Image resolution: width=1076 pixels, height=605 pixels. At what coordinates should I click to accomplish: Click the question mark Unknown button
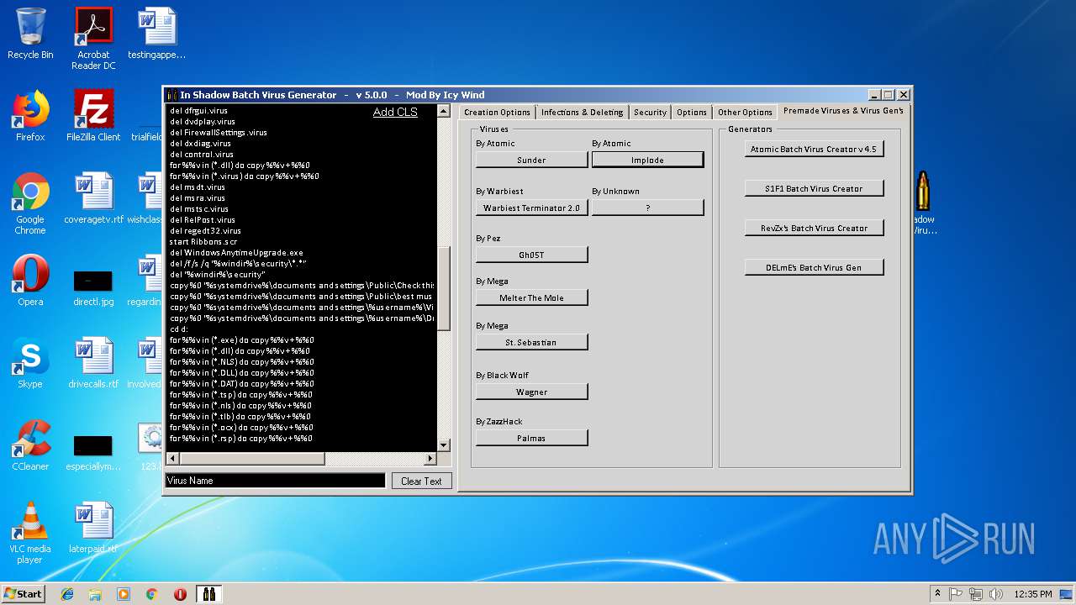[x=647, y=208]
